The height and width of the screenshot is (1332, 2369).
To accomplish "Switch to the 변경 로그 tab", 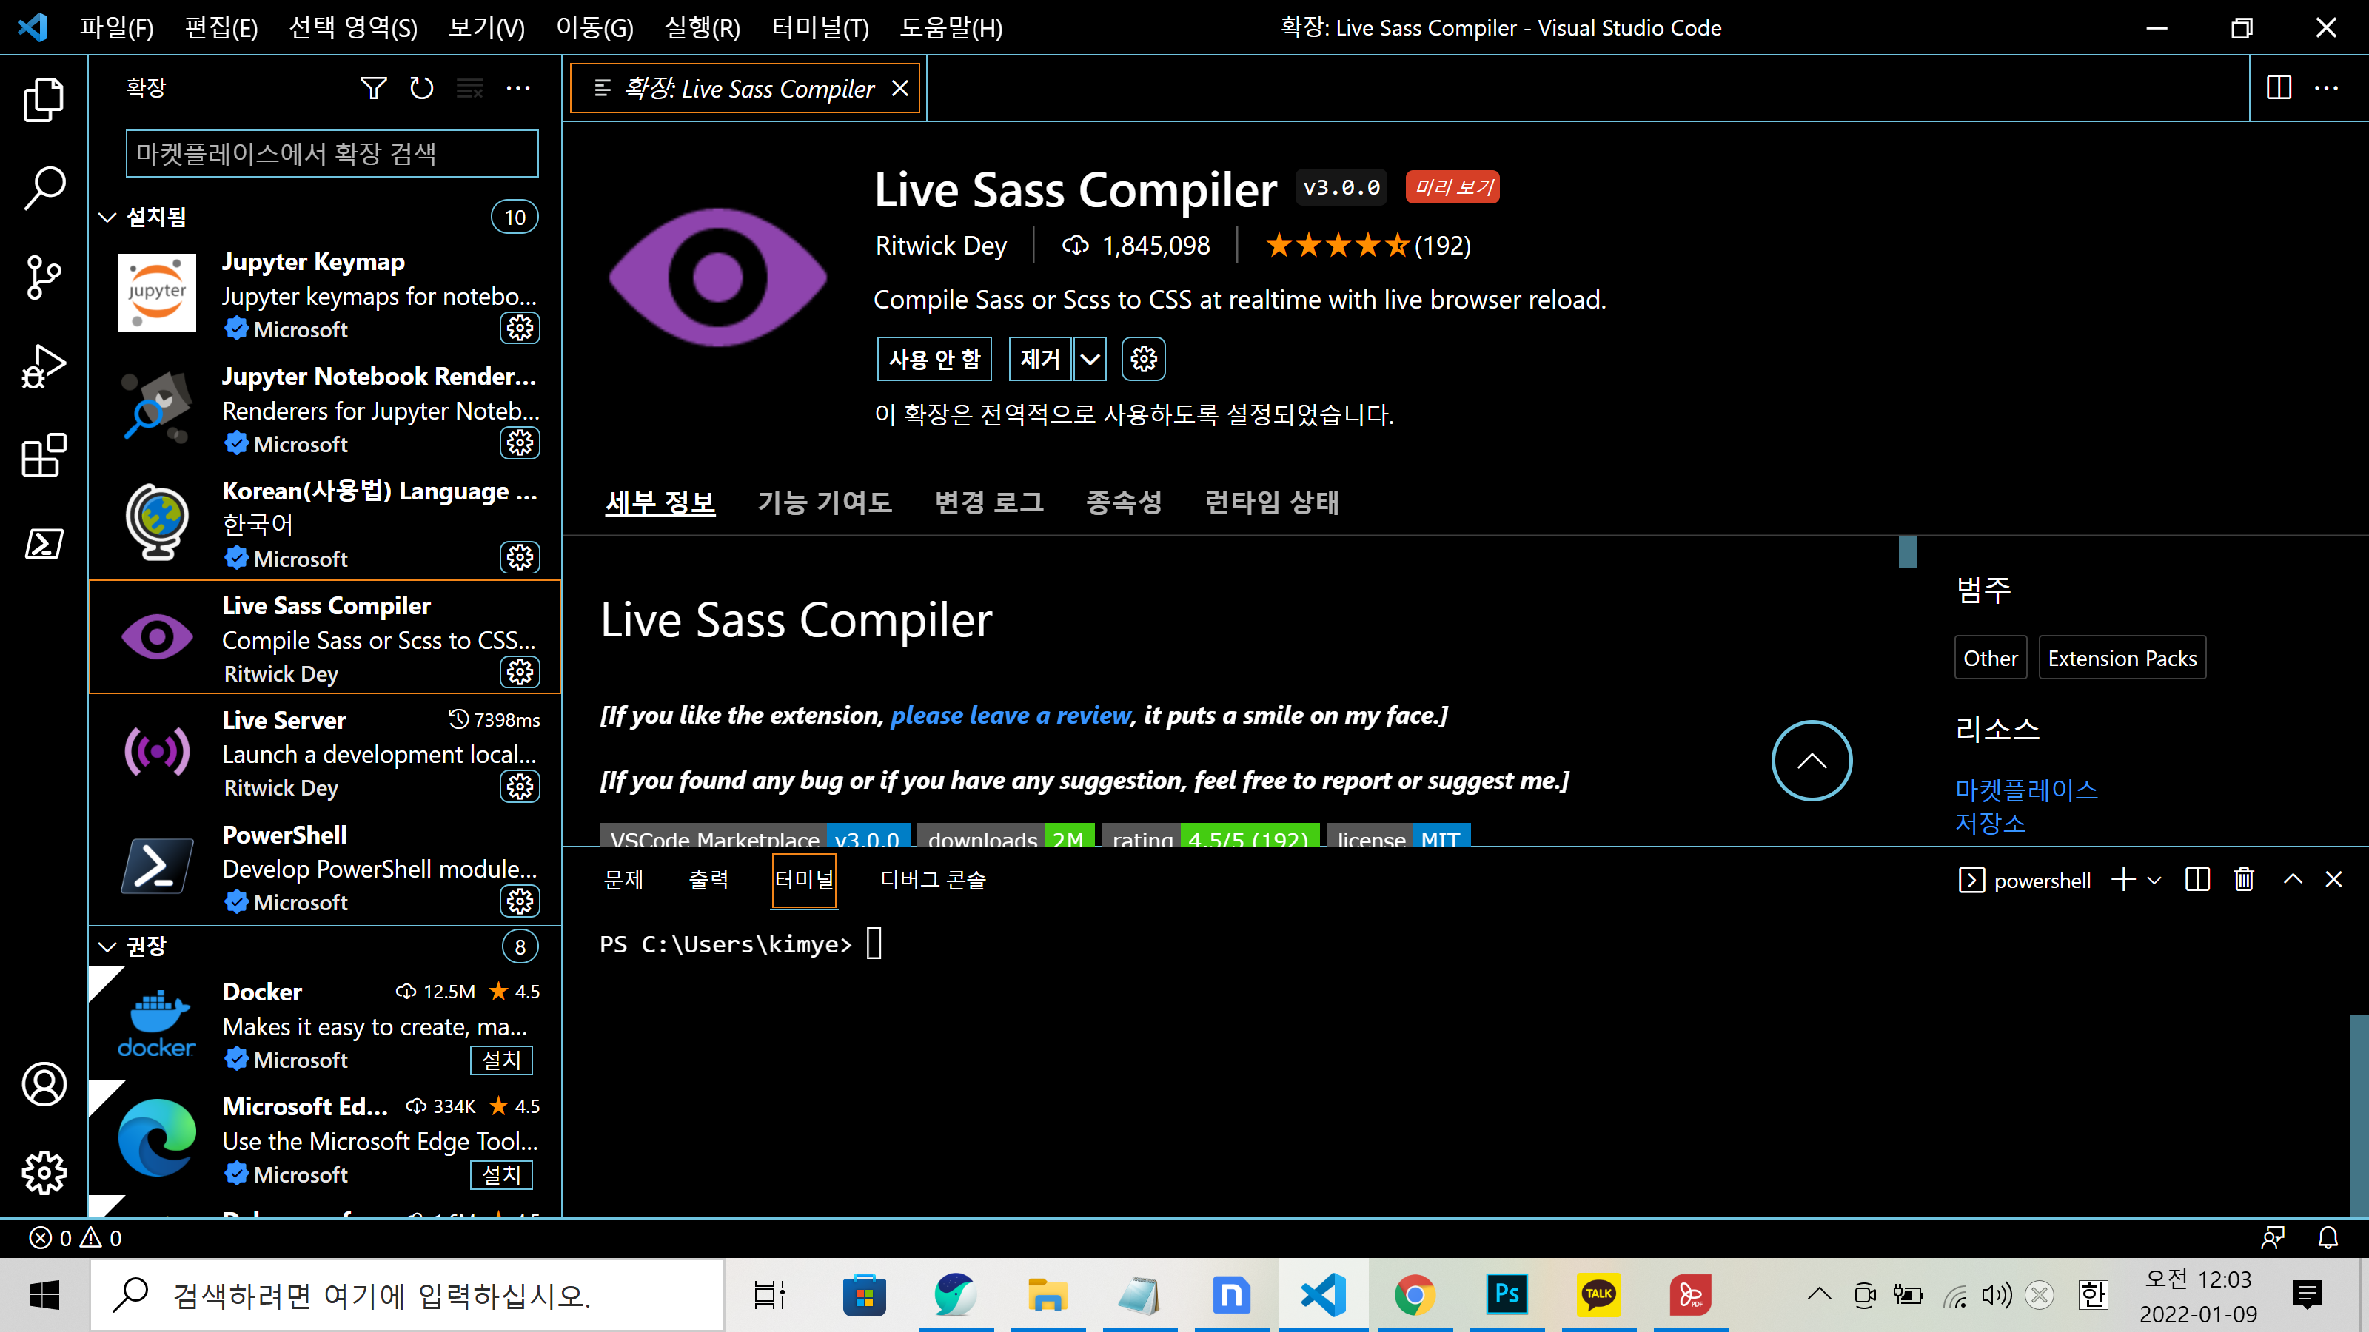I will 988,502.
